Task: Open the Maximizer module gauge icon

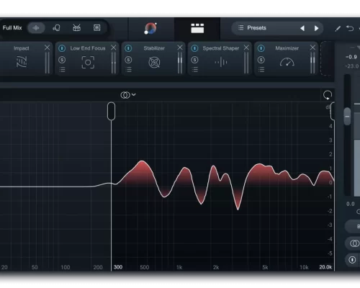Action: tap(287, 62)
